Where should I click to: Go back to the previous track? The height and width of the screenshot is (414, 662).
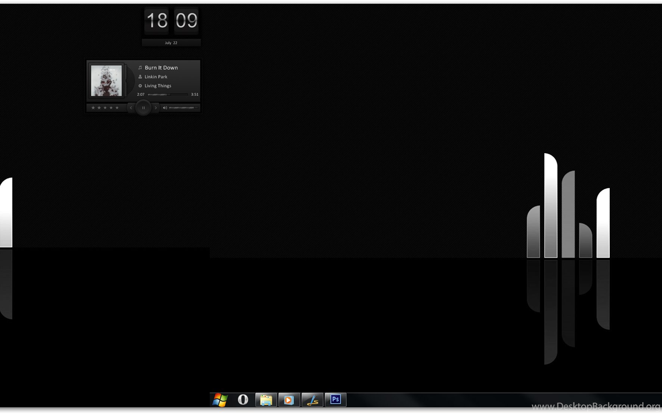coord(131,108)
